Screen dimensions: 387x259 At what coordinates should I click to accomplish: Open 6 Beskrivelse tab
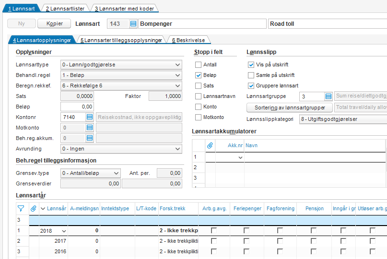tap(188, 40)
